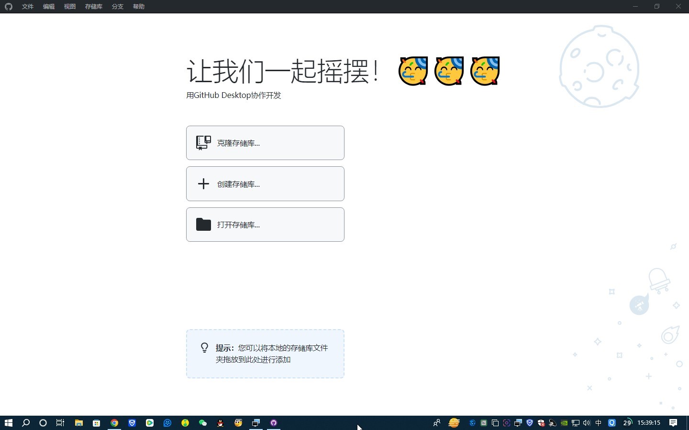Open the 分支 menu
The image size is (689, 430).
[118, 7]
